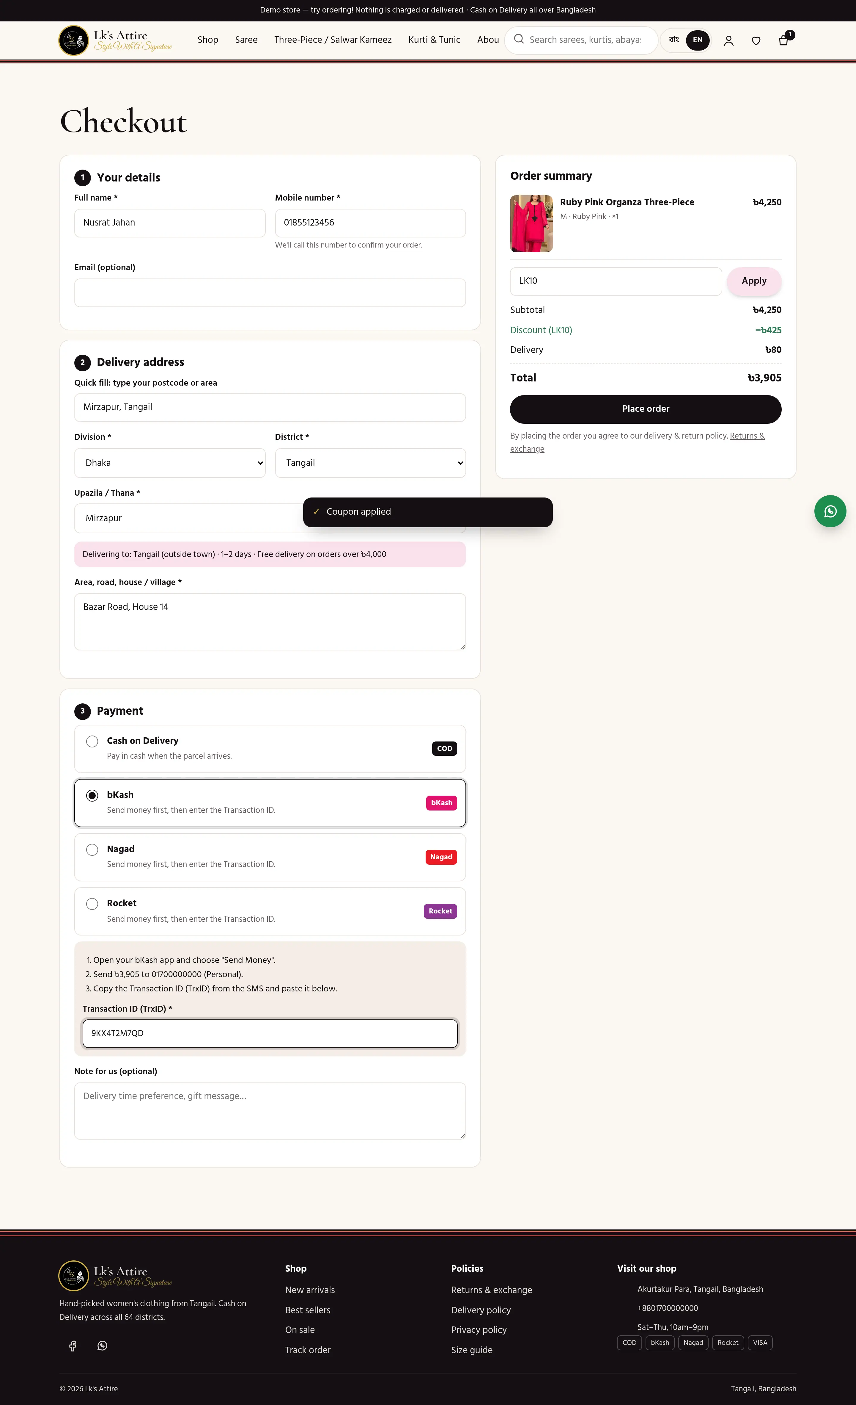Open the footer Facebook icon
This screenshot has width=856, height=1405.
[x=72, y=1346]
